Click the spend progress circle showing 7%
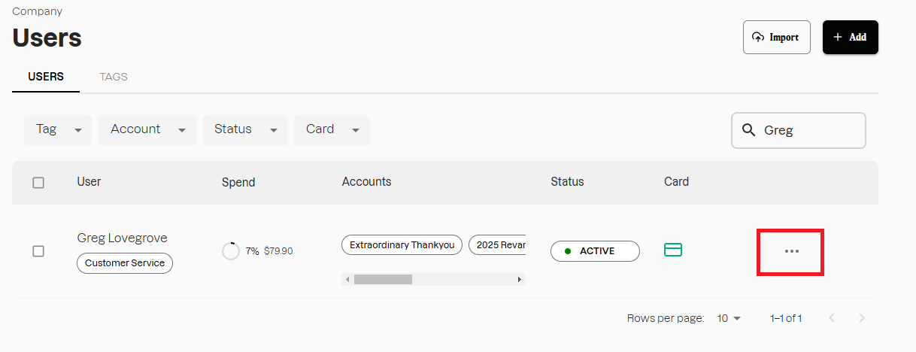 point(231,251)
